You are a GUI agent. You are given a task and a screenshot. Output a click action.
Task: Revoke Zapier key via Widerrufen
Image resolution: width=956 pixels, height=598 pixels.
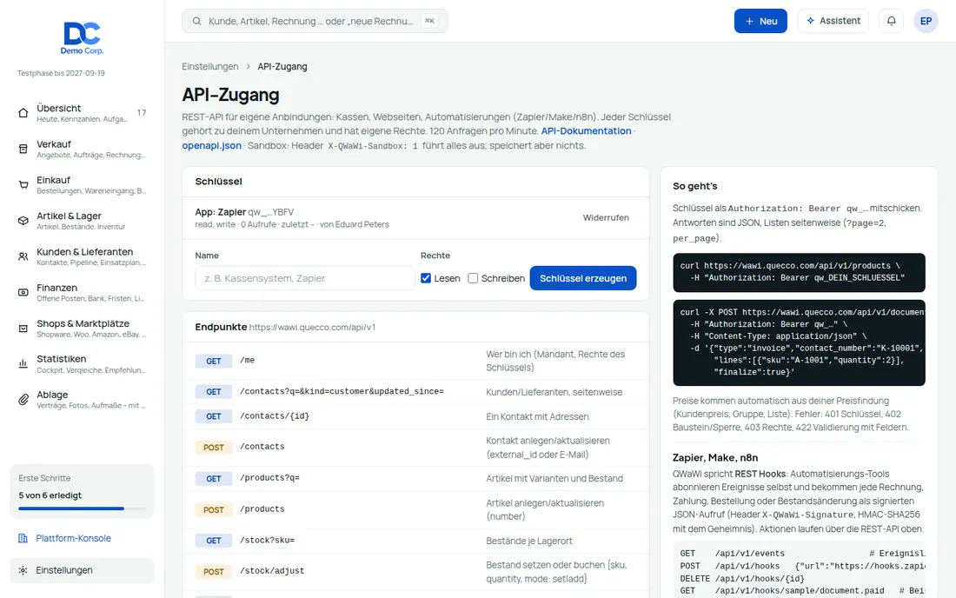pos(606,217)
